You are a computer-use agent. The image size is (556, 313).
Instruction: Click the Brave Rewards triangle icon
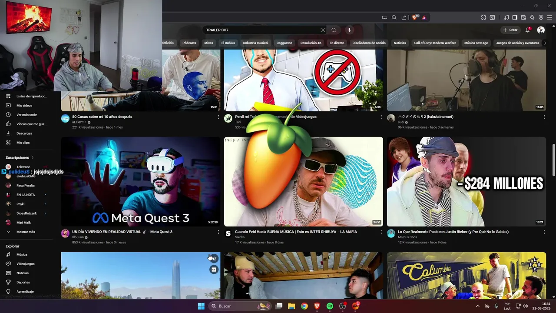tap(424, 17)
